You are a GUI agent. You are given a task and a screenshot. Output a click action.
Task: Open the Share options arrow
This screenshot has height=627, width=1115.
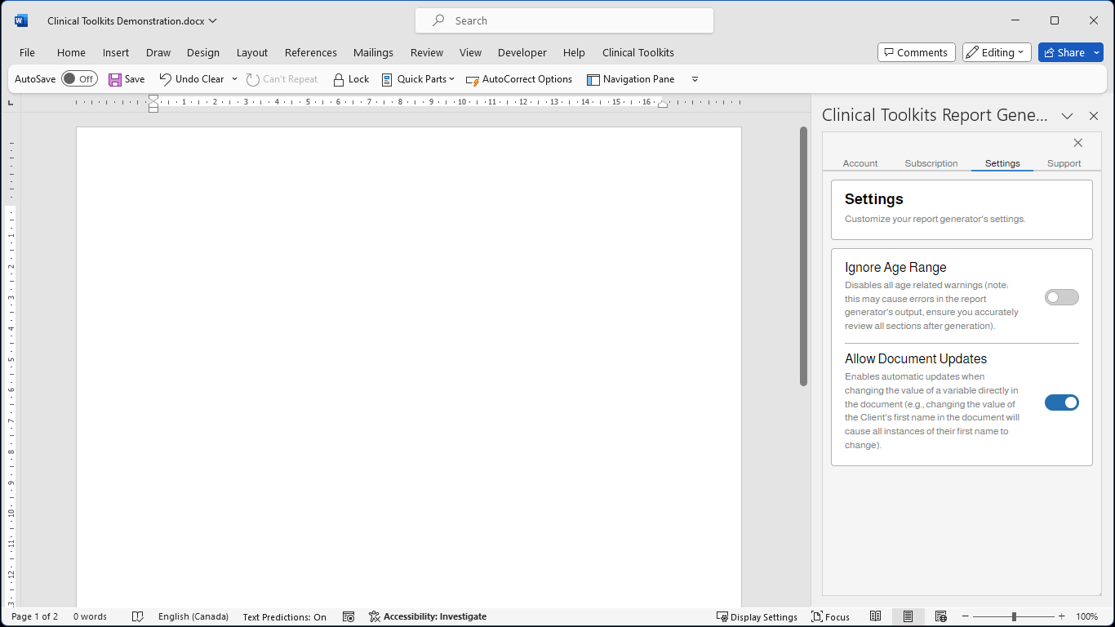coord(1097,52)
